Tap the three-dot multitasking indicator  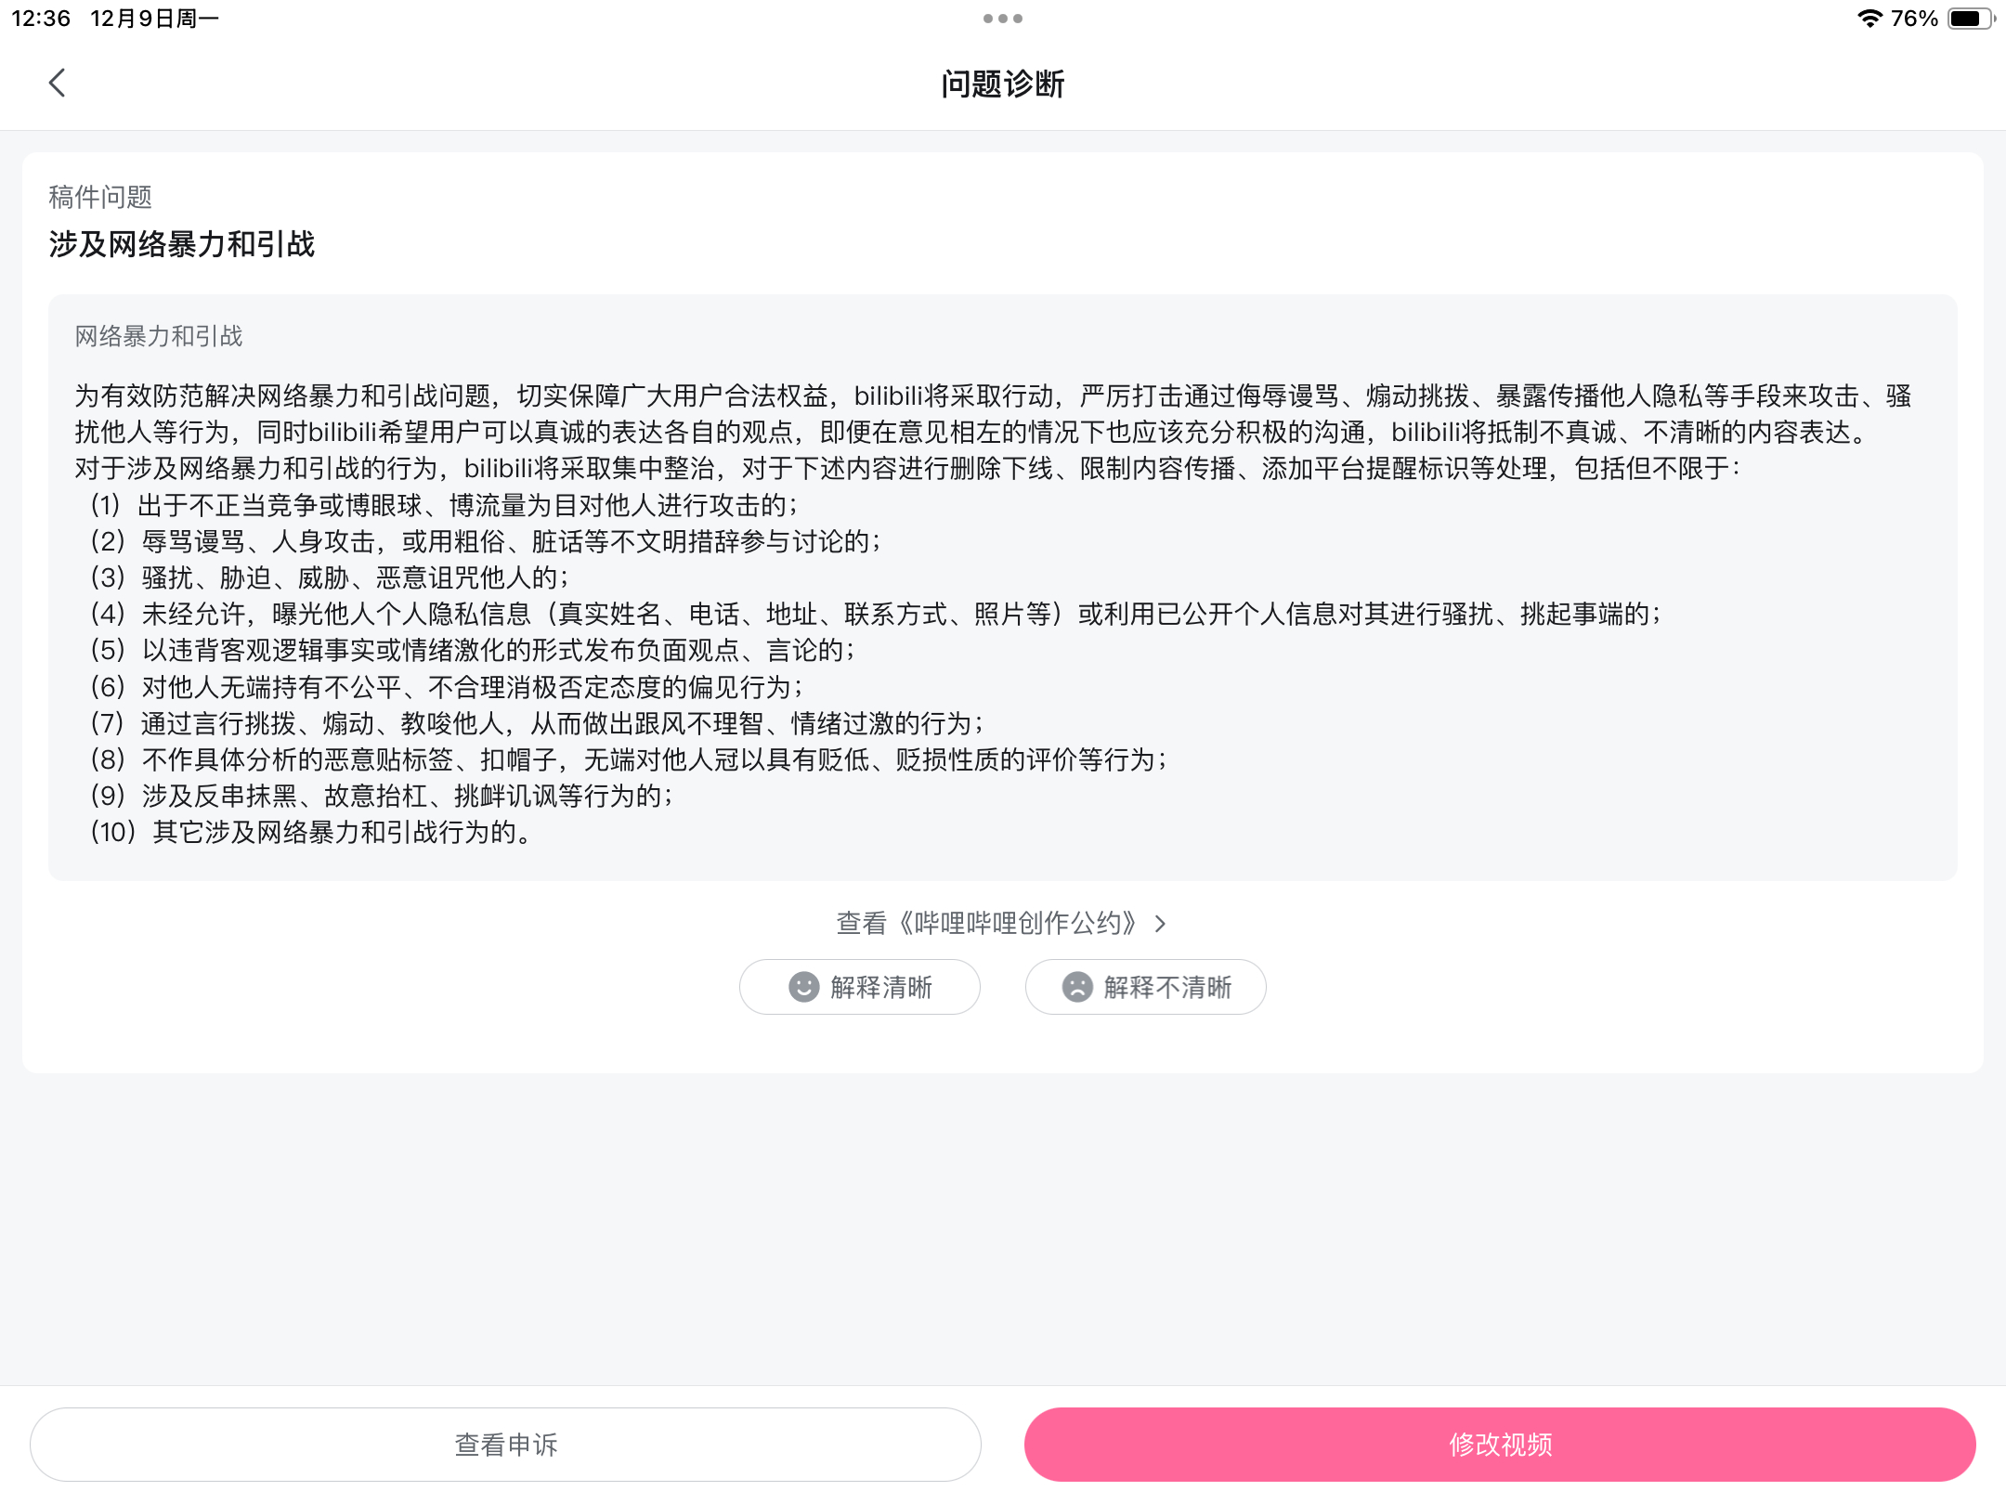(1003, 19)
